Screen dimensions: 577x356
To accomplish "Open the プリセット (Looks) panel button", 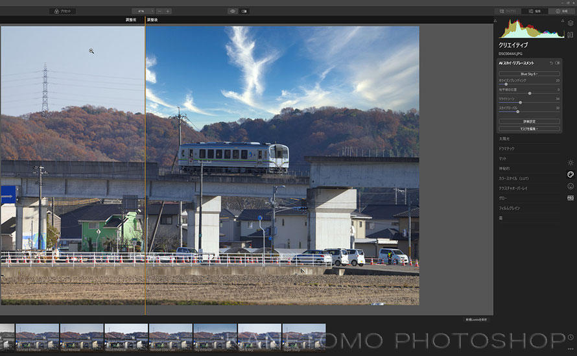I will (x=62, y=12).
